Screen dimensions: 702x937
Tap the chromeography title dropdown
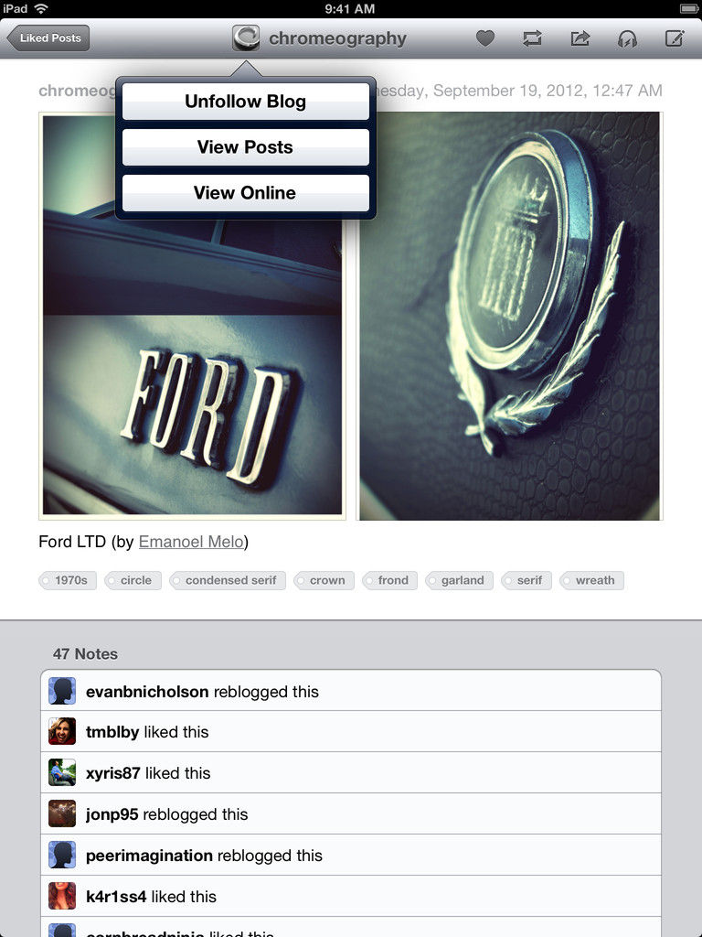click(x=337, y=38)
